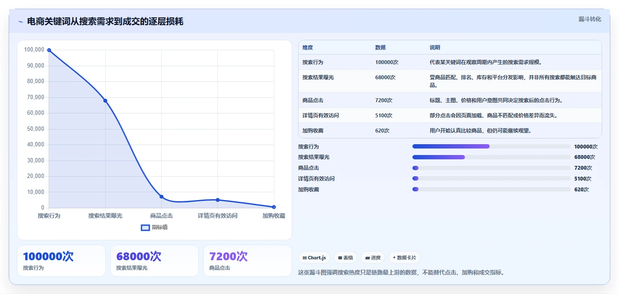
Task: Click the 100,000 y-axis label
Action: [34, 50]
